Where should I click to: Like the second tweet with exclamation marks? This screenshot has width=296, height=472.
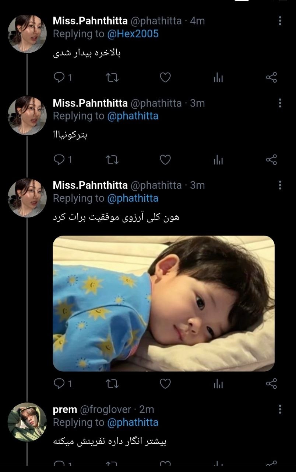click(165, 160)
